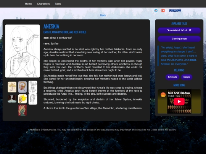Go to Home in the top navigation
This screenshot has width=206, height=154.
[x=29, y=4]
